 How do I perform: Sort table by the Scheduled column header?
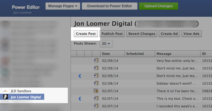pos(140,54)
